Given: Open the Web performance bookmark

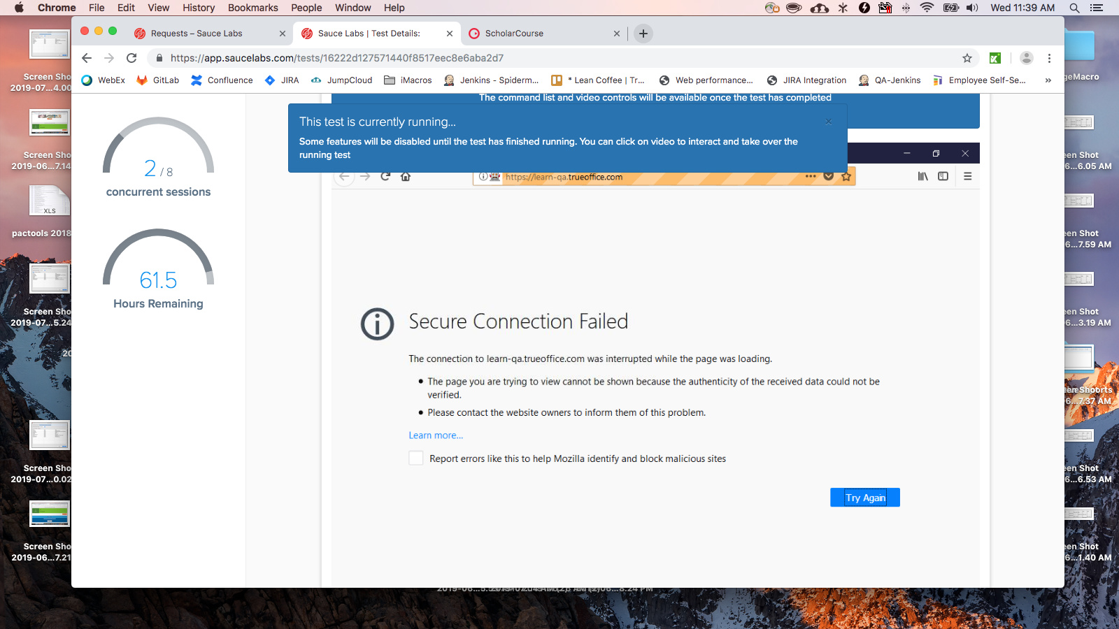Looking at the screenshot, I should click(706, 80).
